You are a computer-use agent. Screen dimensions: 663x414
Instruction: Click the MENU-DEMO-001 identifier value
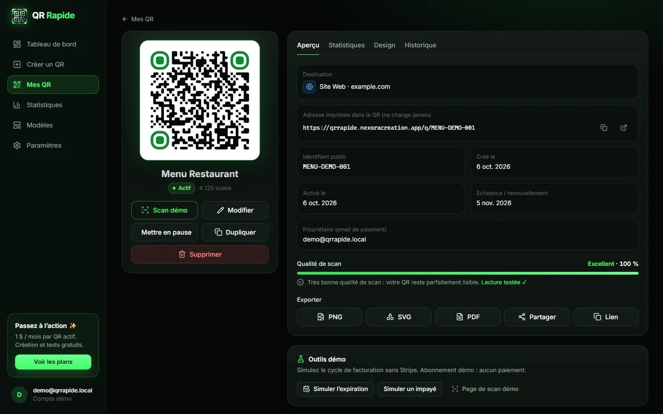coord(326,167)
